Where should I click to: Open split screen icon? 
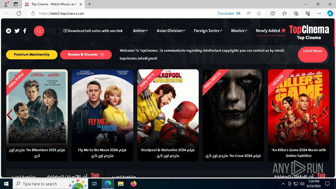coord(273,13)
